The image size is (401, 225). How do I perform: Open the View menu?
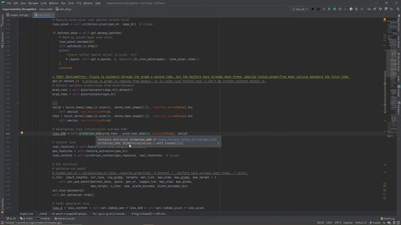[23, 3]
